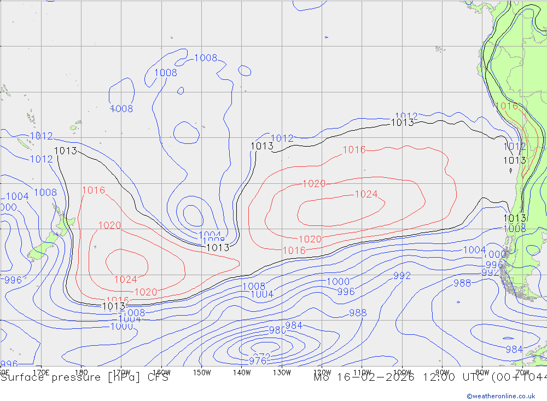The height and width of the screenshot is (401, 547).
Task: Click the 'Mo 16-02-2026 12:00 UTC' timestamp
Action: pos(401,377)
